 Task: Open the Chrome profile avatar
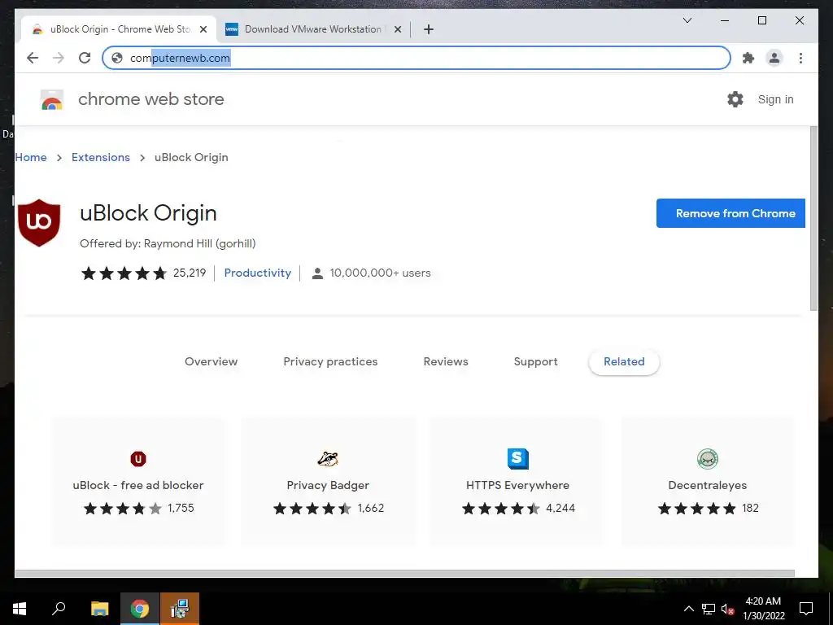pyautogui.click(x=774, y=58)
